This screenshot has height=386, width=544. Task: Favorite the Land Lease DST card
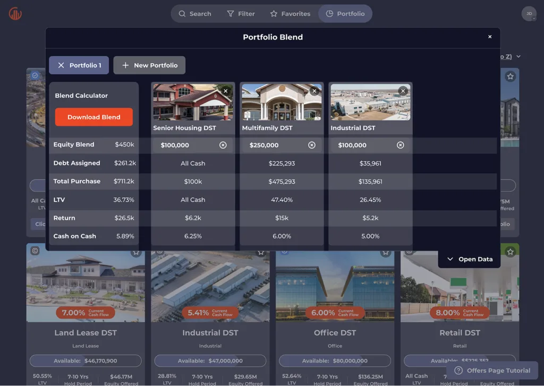(136, 253)
